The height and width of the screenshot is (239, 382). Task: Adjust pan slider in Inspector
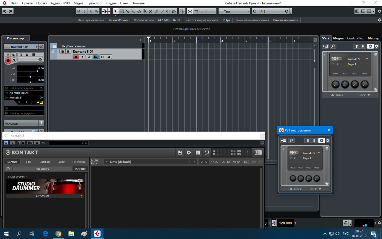click(30, 77)
